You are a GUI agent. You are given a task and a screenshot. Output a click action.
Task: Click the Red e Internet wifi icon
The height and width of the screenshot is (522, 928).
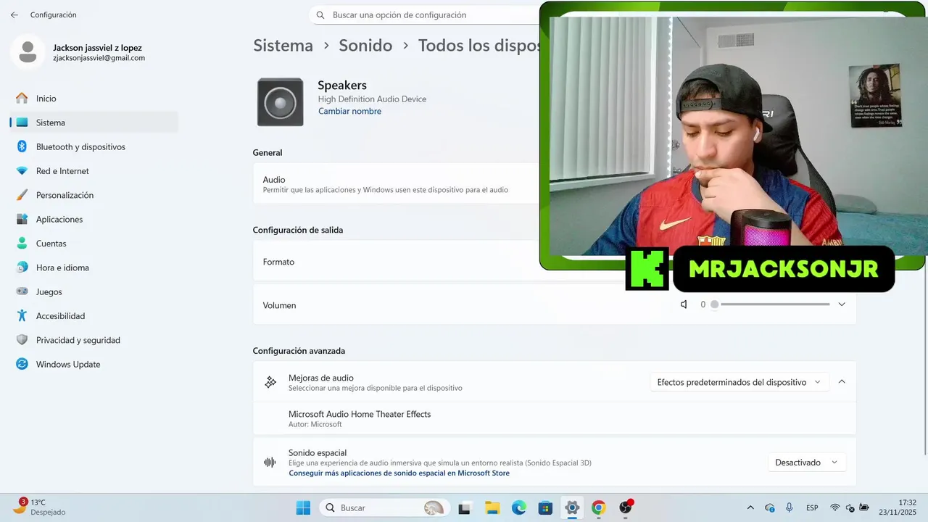click(x=22, y=171)
